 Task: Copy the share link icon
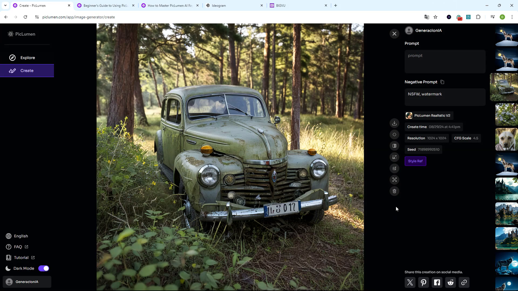(x=464, y=282)
